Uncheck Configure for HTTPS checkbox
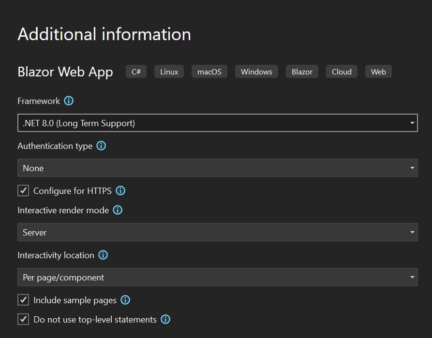Viewport: 432px width, 338px height. point(23,191)
